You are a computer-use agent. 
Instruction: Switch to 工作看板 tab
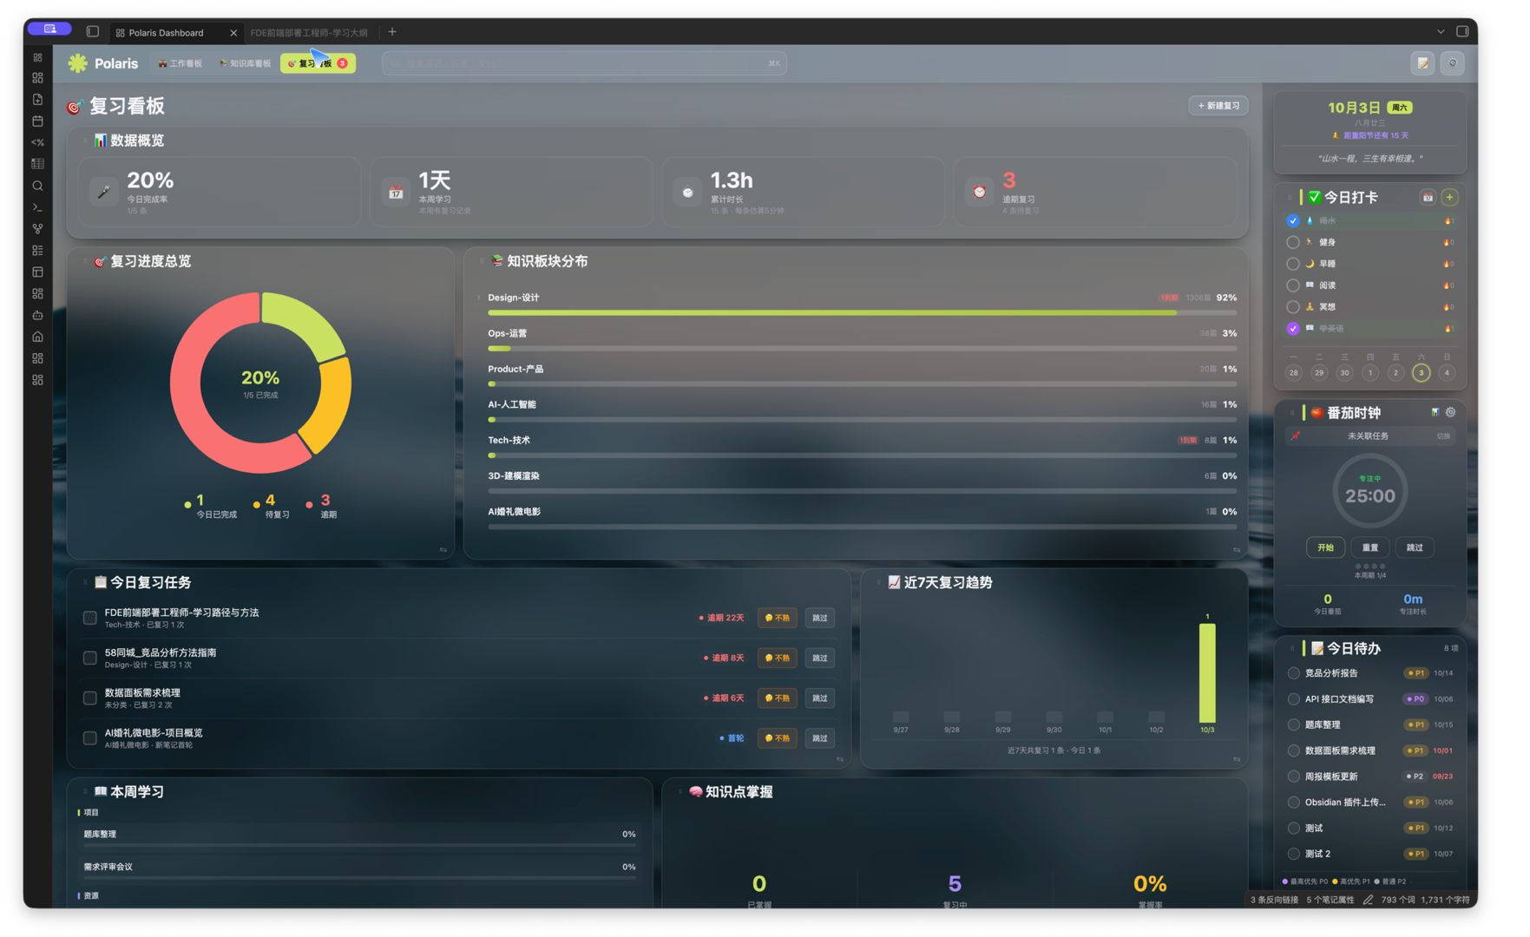coord(180,63)
